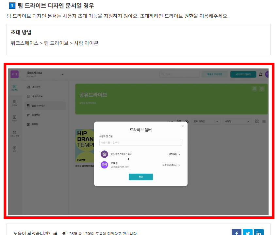Click the 사용자 및 그룹 추가 input field

tap(140, 142)
